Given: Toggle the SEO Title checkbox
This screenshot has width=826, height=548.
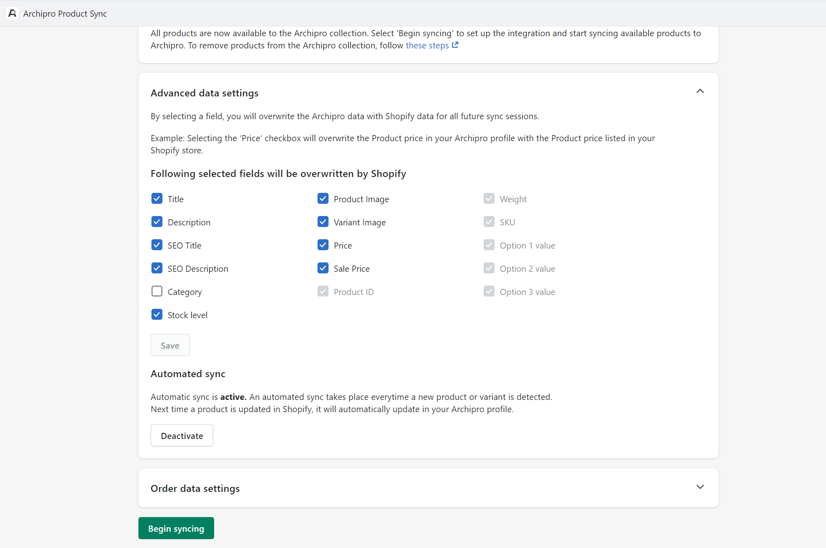Looking at the screenshot, I should [x=157, y=245].
